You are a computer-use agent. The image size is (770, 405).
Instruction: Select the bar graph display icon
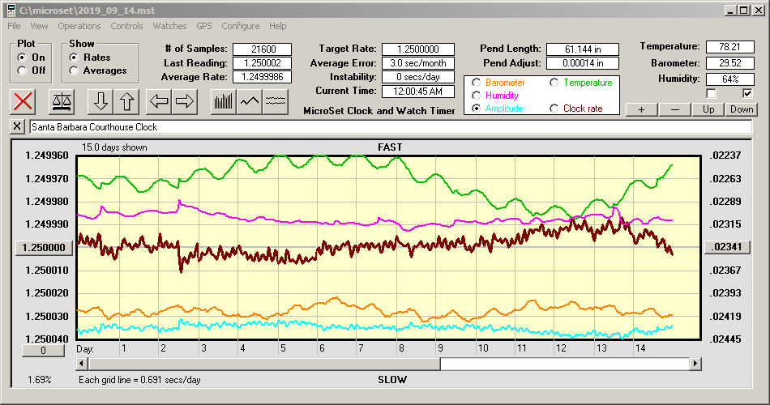click(223, 101)
